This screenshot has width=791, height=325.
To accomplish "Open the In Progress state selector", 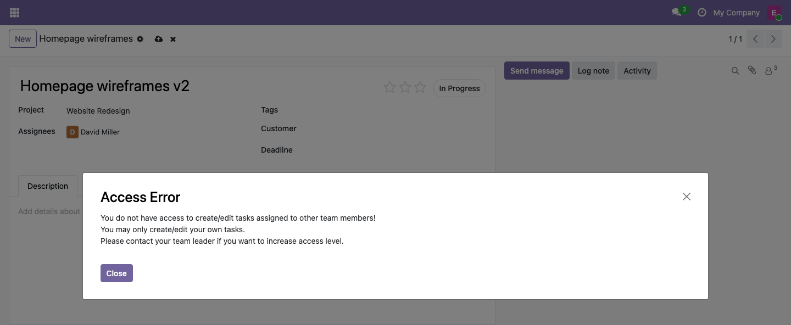I will [459, 88].
